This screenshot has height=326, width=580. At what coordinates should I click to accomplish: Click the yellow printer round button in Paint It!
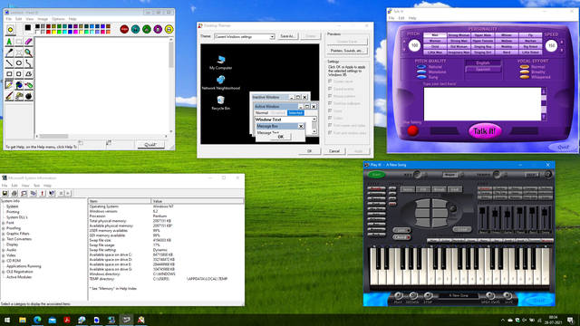point(169,29)
